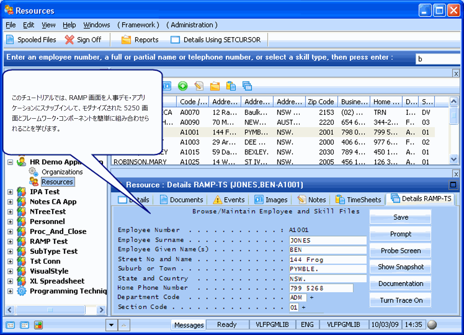This screenshot has height=335, width=464.
Task: Expand the SubType Test tree node
Action: tap(10, 252)
